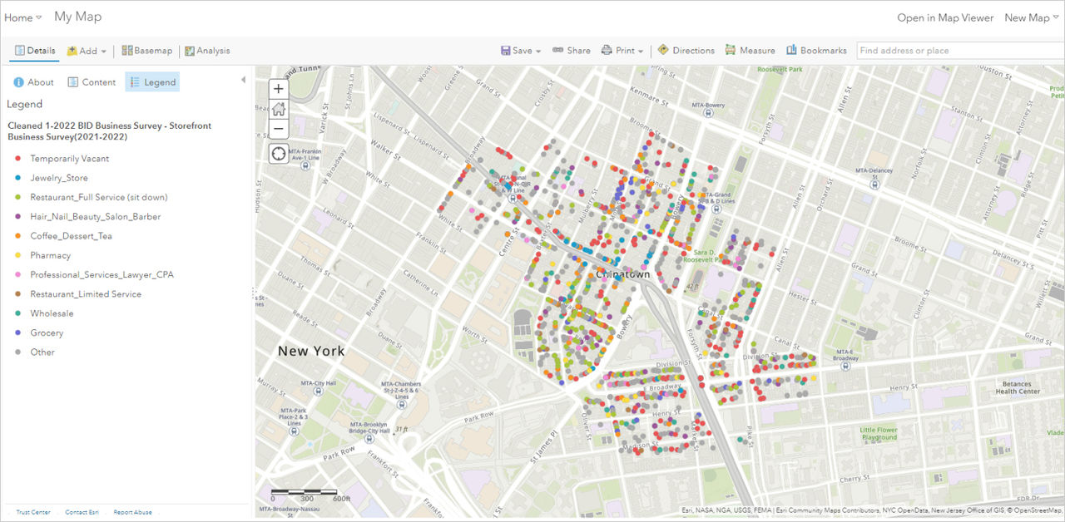Open the Details panel
Viewport: 1065px width, 522px height.
click(x=34, y=51)
